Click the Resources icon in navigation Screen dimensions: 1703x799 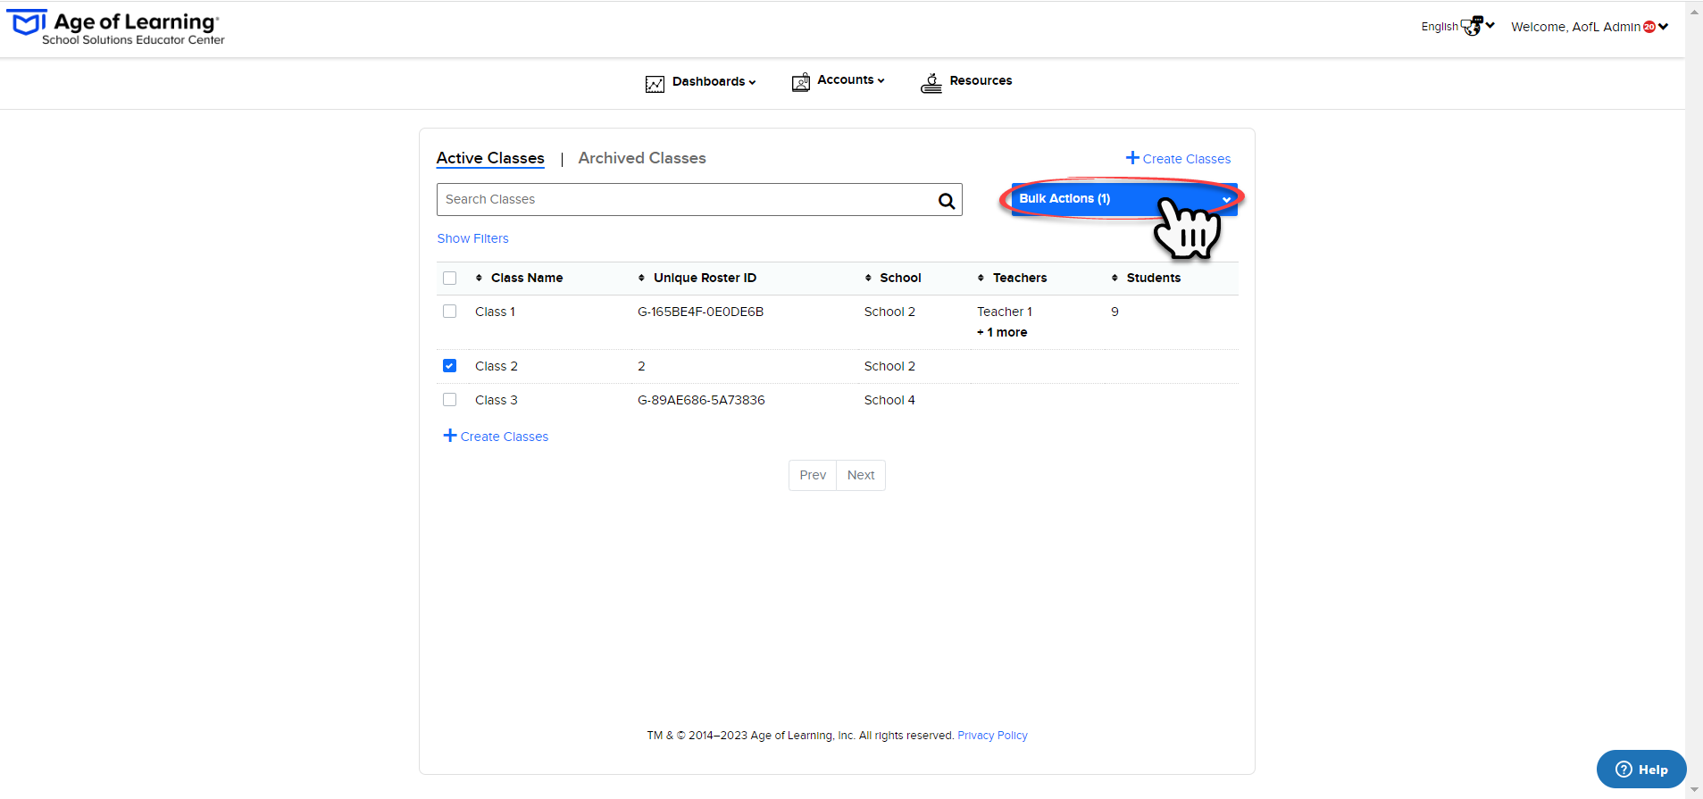pyautogui.click(x=931, y=83)
